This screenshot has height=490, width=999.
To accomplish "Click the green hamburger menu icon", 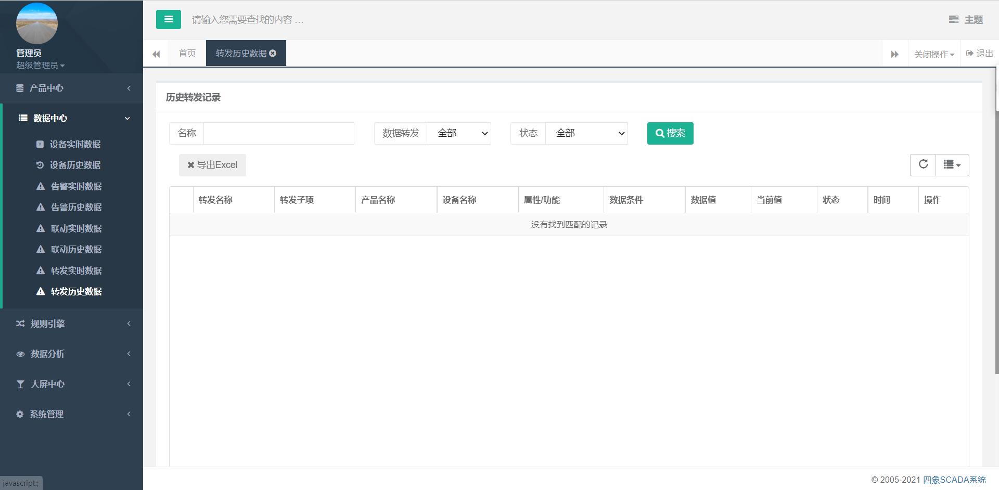I will [168, 19].
